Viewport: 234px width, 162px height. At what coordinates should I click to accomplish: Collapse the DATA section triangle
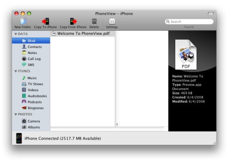16,34
